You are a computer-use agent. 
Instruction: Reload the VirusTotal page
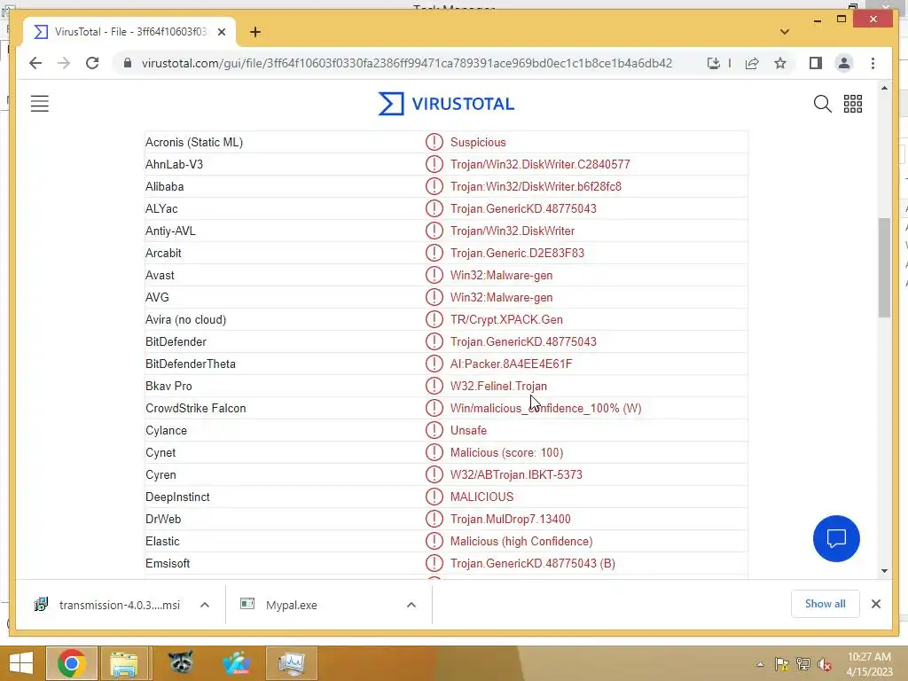[x=92, y=63]
